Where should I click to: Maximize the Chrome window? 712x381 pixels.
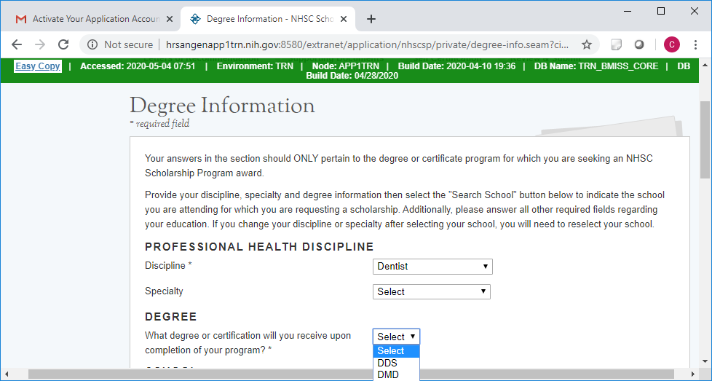[661, 11]
